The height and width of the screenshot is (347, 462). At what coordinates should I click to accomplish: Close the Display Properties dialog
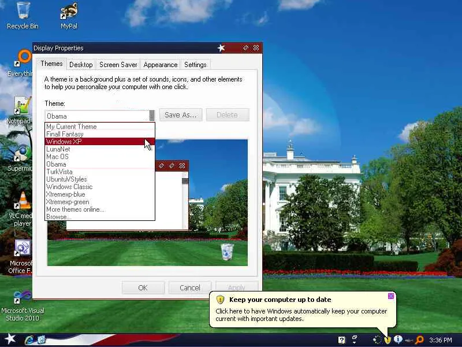(256, 48)
